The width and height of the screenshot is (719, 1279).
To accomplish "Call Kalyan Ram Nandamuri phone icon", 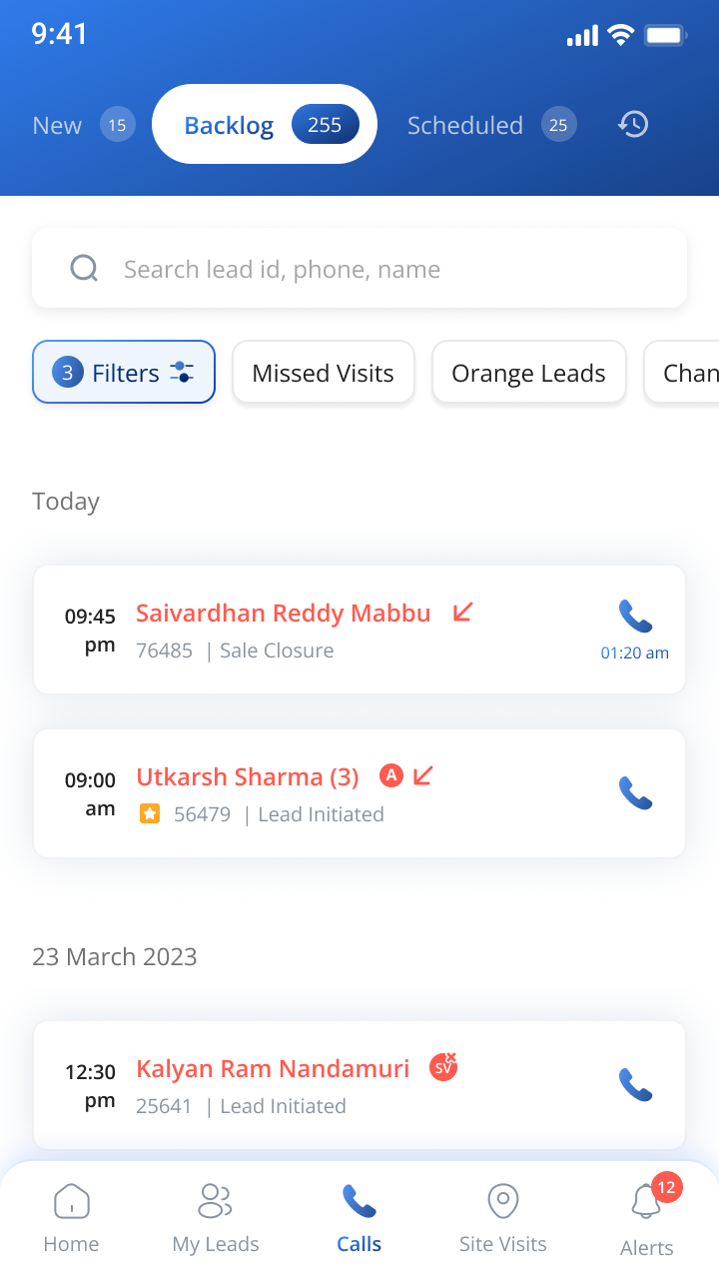I will [x=635, y=1084].
